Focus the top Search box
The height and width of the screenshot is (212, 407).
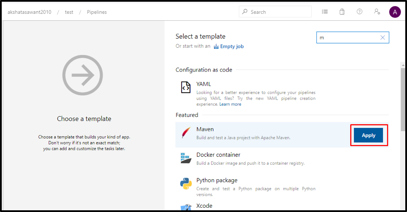278,12
